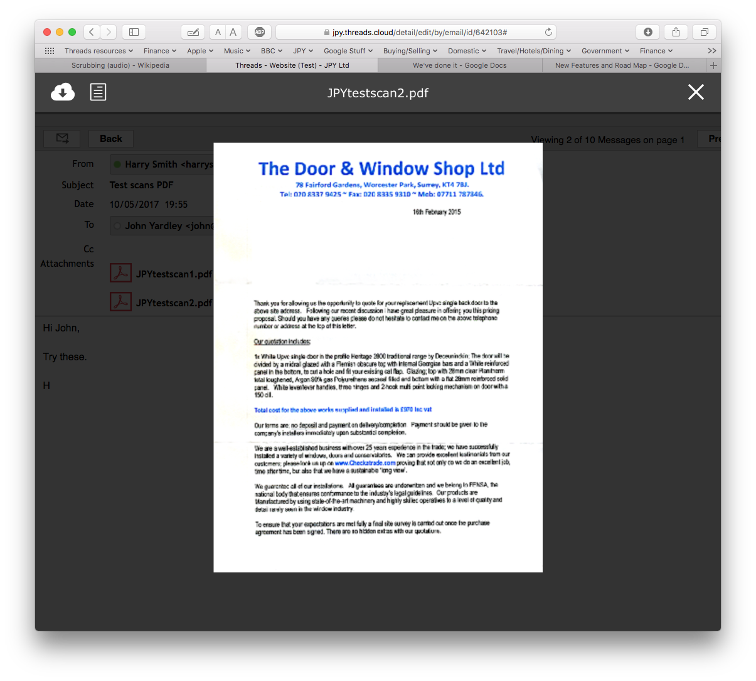Show Safari downloads

click(648, 32)
